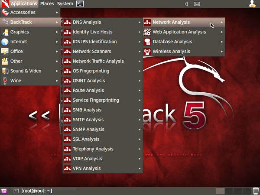Click the Network Scanners icon

67,52
